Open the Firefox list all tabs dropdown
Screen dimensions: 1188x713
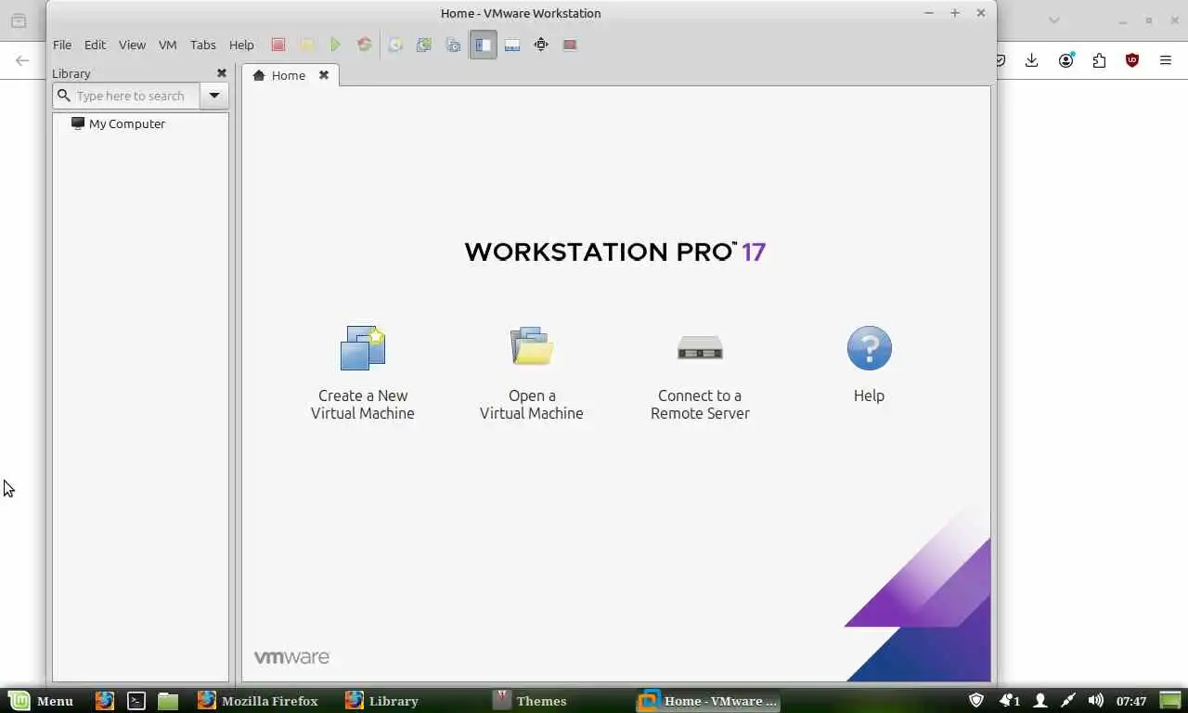pyautogui.click(x=1053, y=19)
